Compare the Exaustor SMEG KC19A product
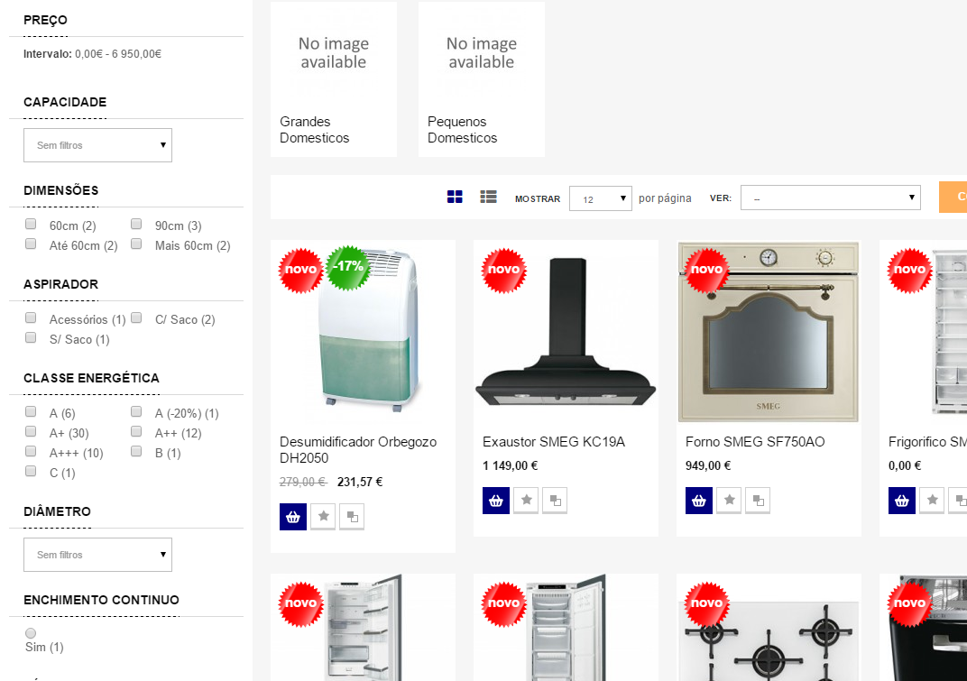This screenshot has height=681, width=967. (x=555, y=501)
